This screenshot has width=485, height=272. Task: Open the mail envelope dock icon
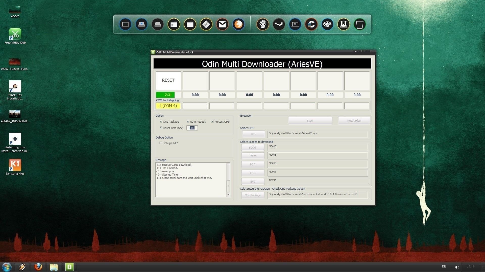pos(222,24)
